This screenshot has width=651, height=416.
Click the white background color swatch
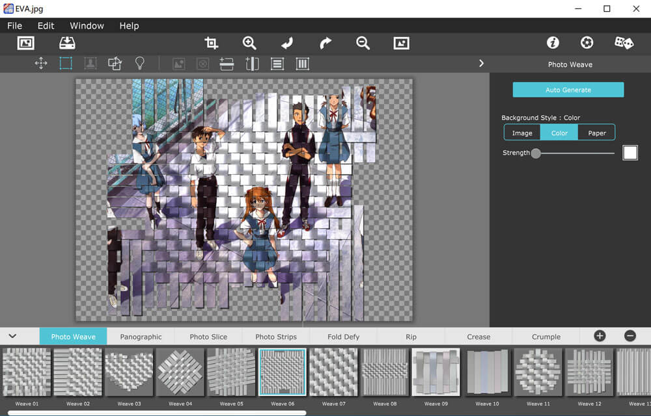click(x=630, y=153)
